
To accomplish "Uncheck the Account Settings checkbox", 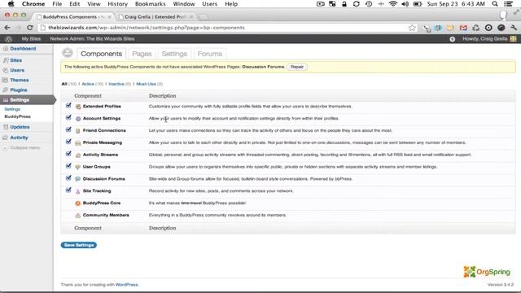I will click(68, 117).
